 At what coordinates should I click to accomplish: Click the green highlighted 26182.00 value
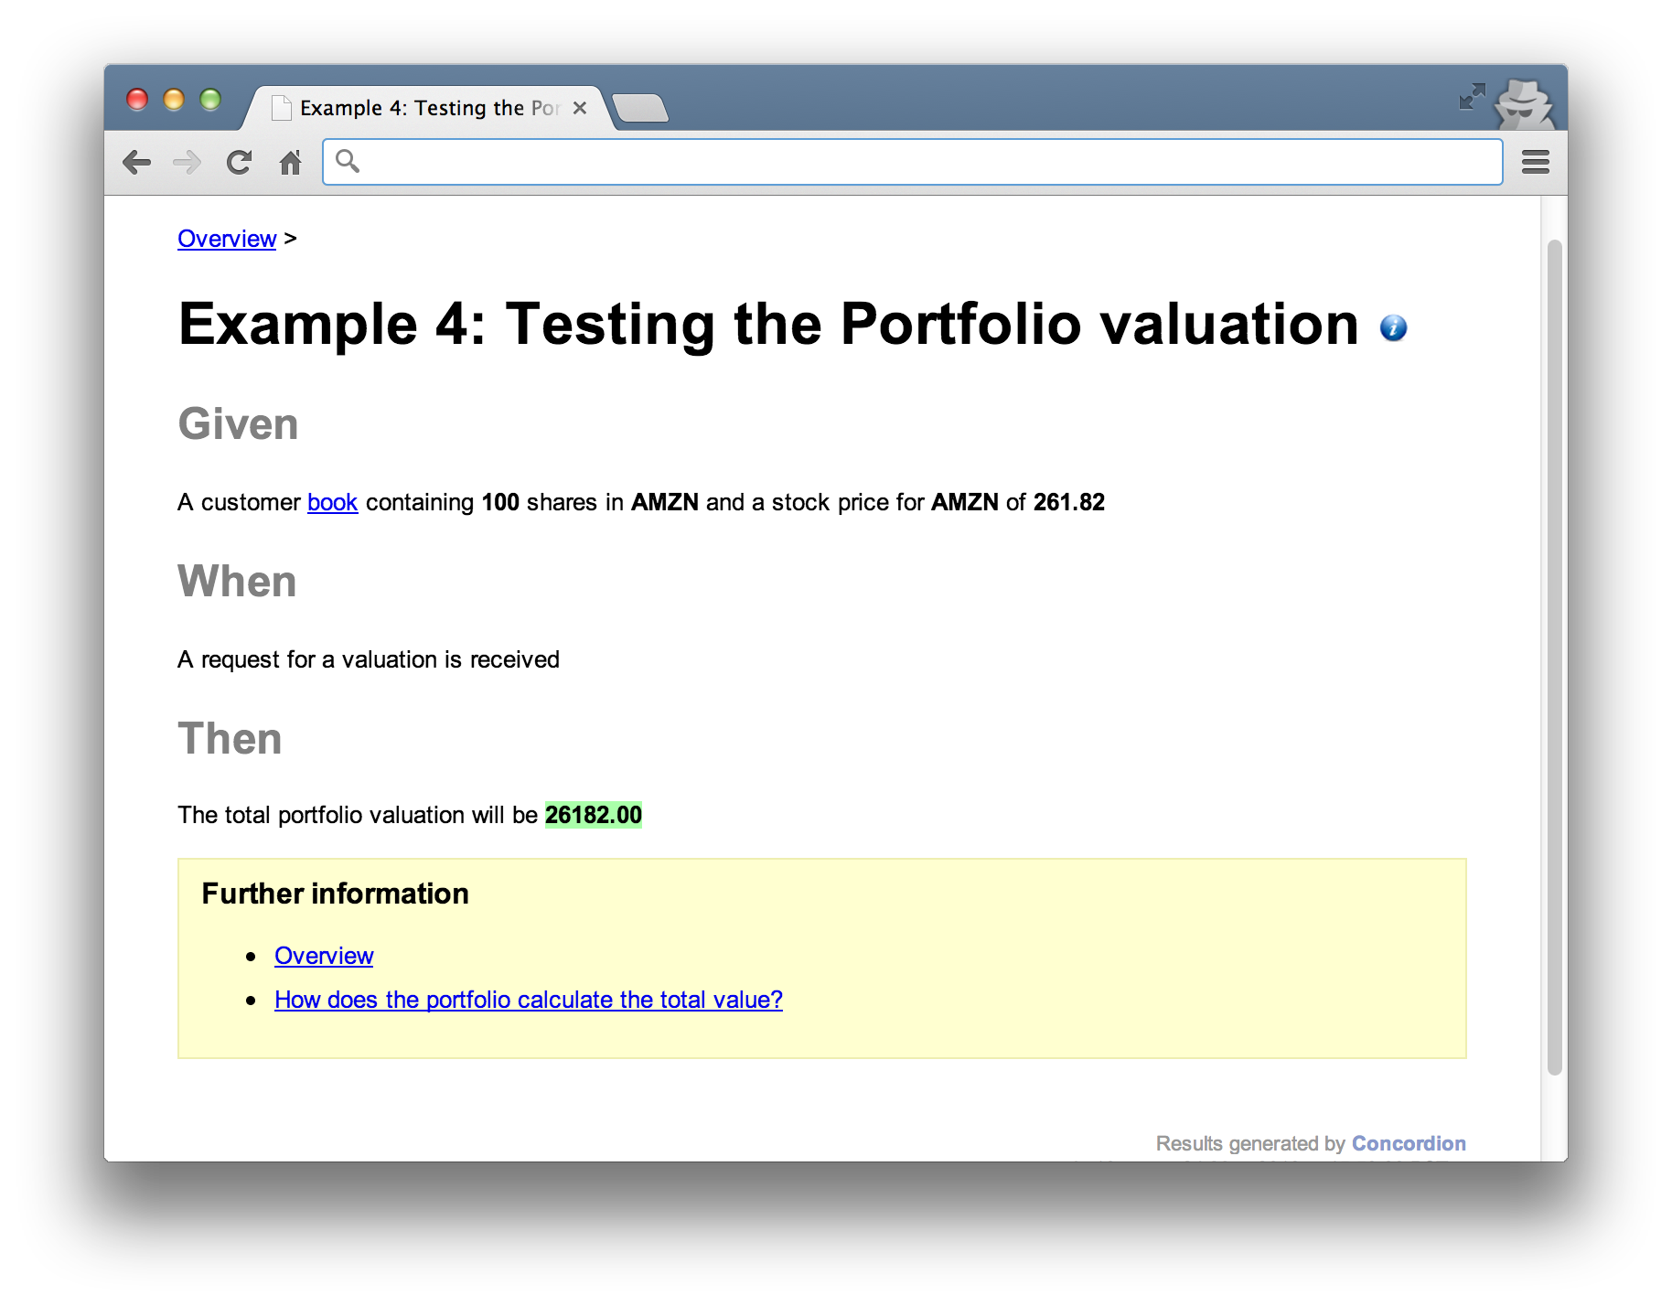[593, 815]
